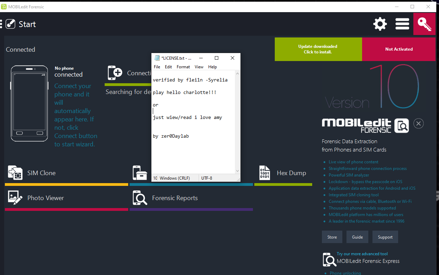The height and width of the screenshot is (275, 439).
Task: Click 'No phone connected' status text
Action: point(69,72)
